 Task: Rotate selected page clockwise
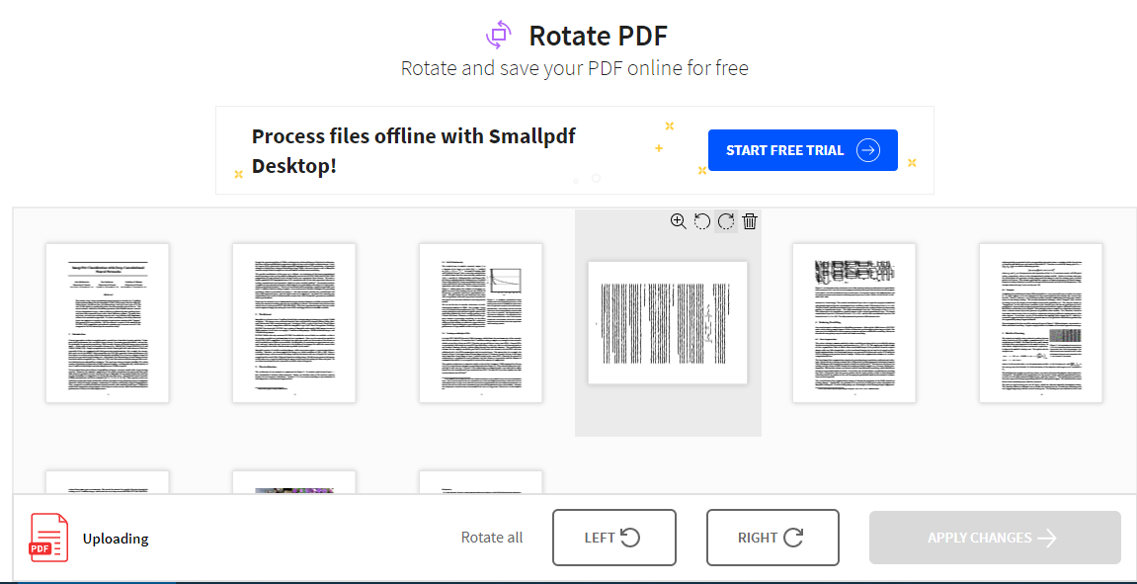tap(726, 221)
